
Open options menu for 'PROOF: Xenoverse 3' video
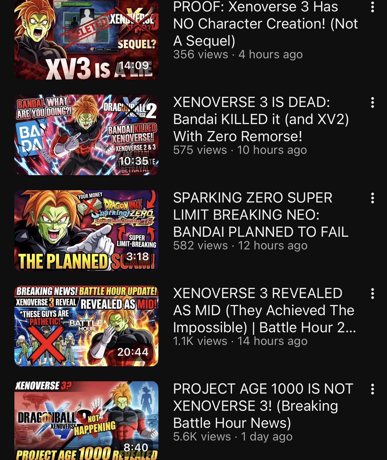coord(372,7)
